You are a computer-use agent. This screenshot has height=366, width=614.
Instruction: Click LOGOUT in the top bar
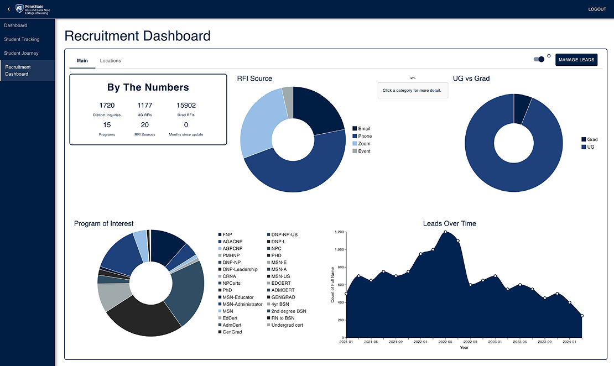coord(597,9)
